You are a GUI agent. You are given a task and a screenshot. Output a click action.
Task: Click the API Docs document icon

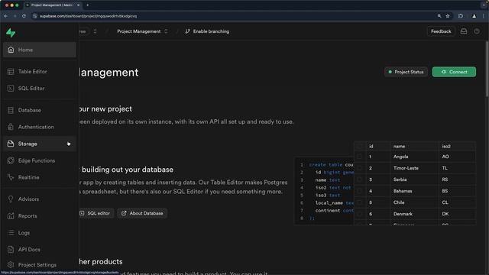tap(11, 250)
